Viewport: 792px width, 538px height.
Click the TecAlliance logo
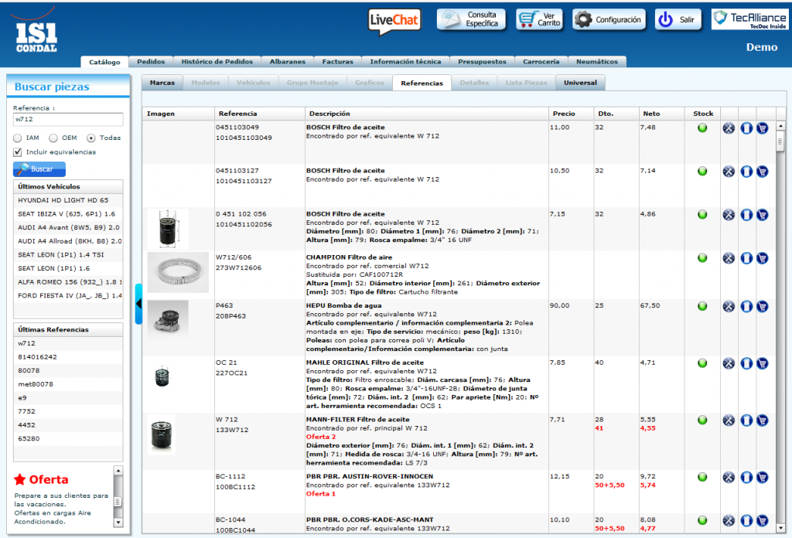pos(749,19)
